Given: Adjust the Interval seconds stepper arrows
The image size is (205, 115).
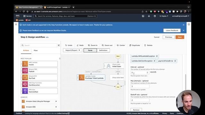Looking at the screenshot, I should tap(147, 73).
